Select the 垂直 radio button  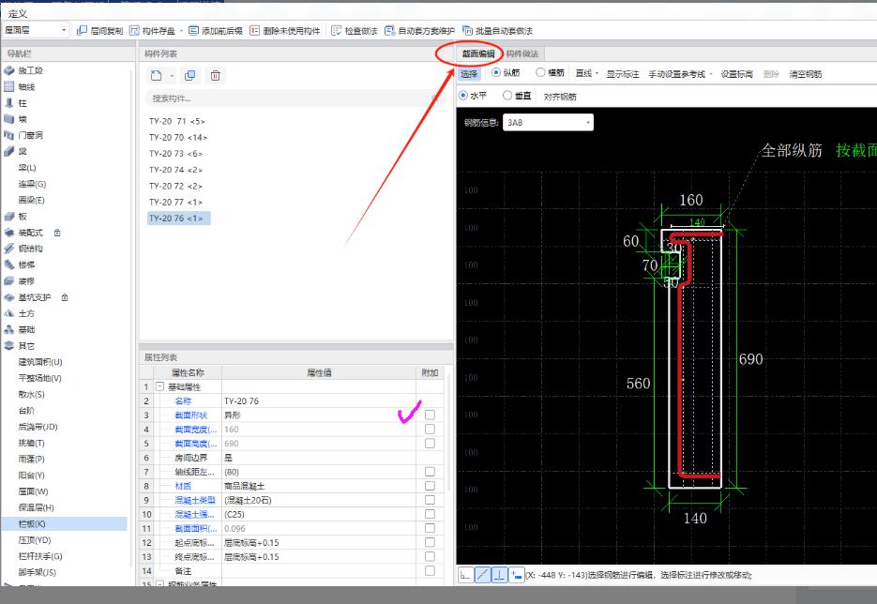point(507,96)
